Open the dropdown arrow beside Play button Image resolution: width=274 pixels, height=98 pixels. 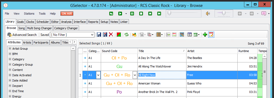click(126, 14)
